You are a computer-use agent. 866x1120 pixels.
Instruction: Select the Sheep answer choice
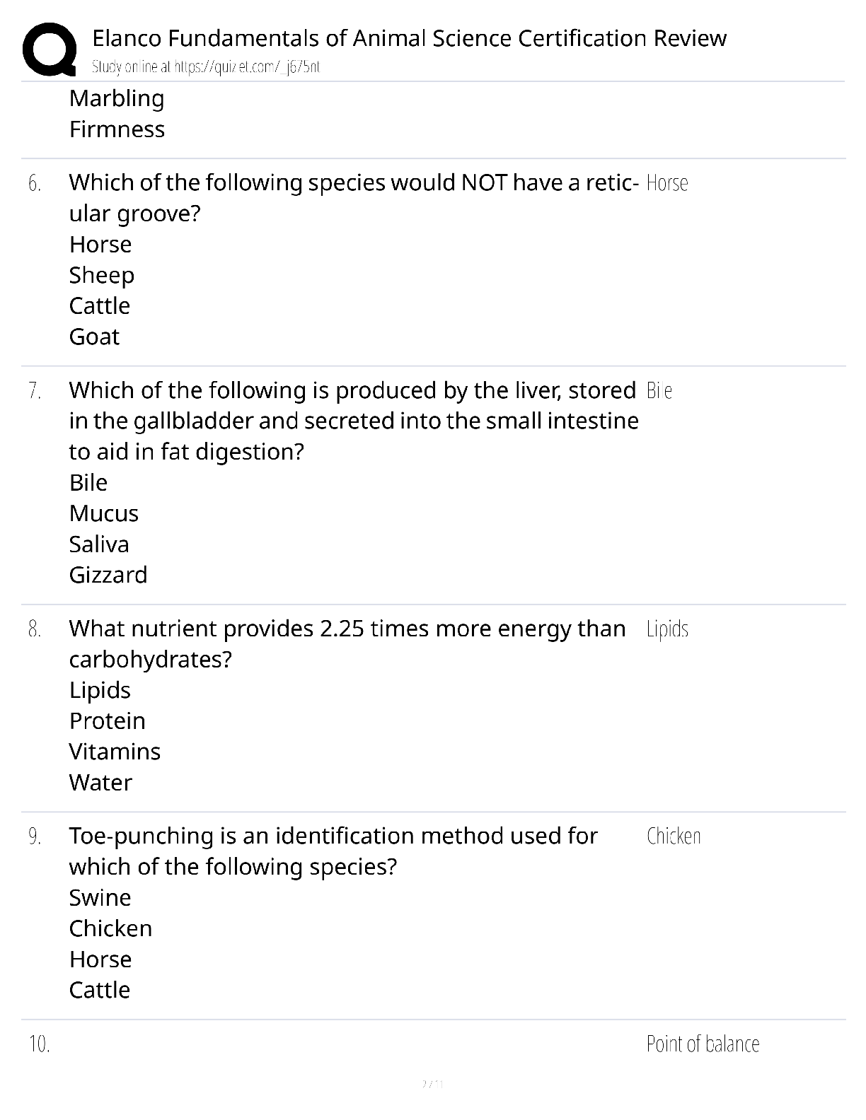click(x=102, y=276)
